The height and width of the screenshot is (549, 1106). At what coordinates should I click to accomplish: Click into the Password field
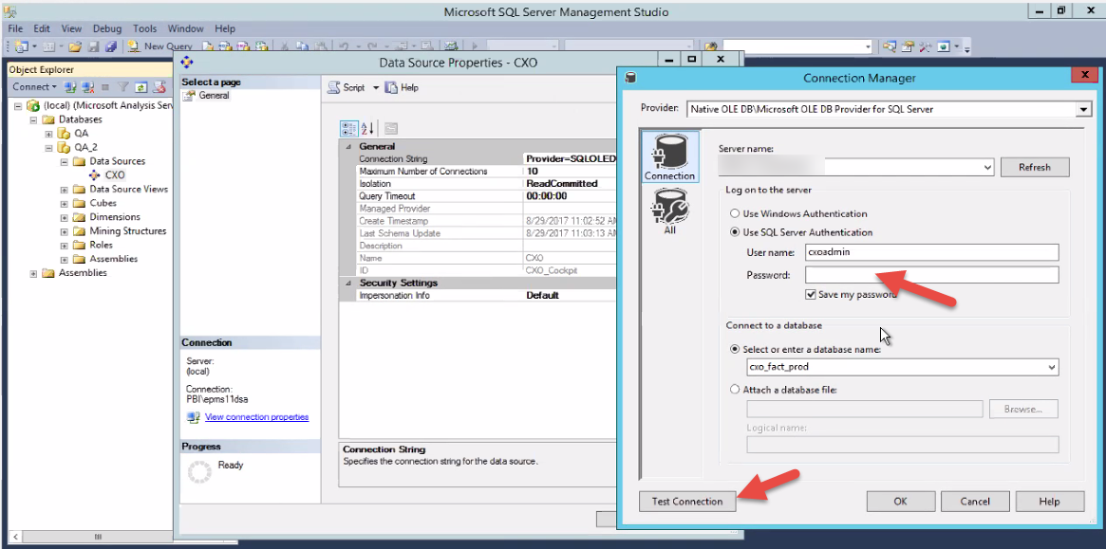click(931, 275)
